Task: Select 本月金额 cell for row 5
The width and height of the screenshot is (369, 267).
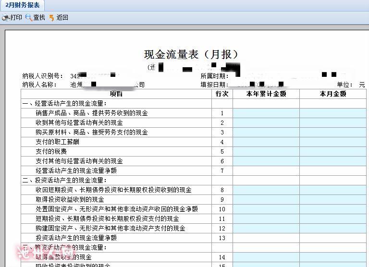Action: pyautogui.click(x=333, y=152)
